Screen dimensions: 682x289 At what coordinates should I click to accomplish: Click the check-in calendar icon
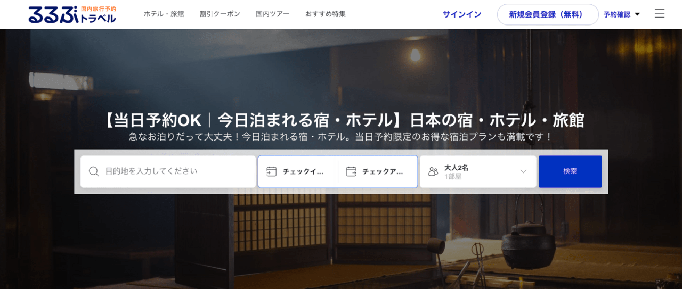(271, 171)
